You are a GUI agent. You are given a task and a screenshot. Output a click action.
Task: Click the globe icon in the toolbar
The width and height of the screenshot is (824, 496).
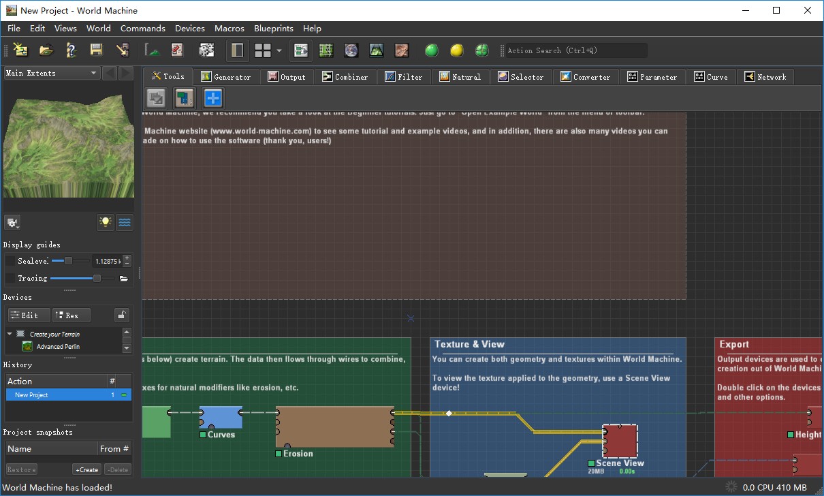[351, 50]
